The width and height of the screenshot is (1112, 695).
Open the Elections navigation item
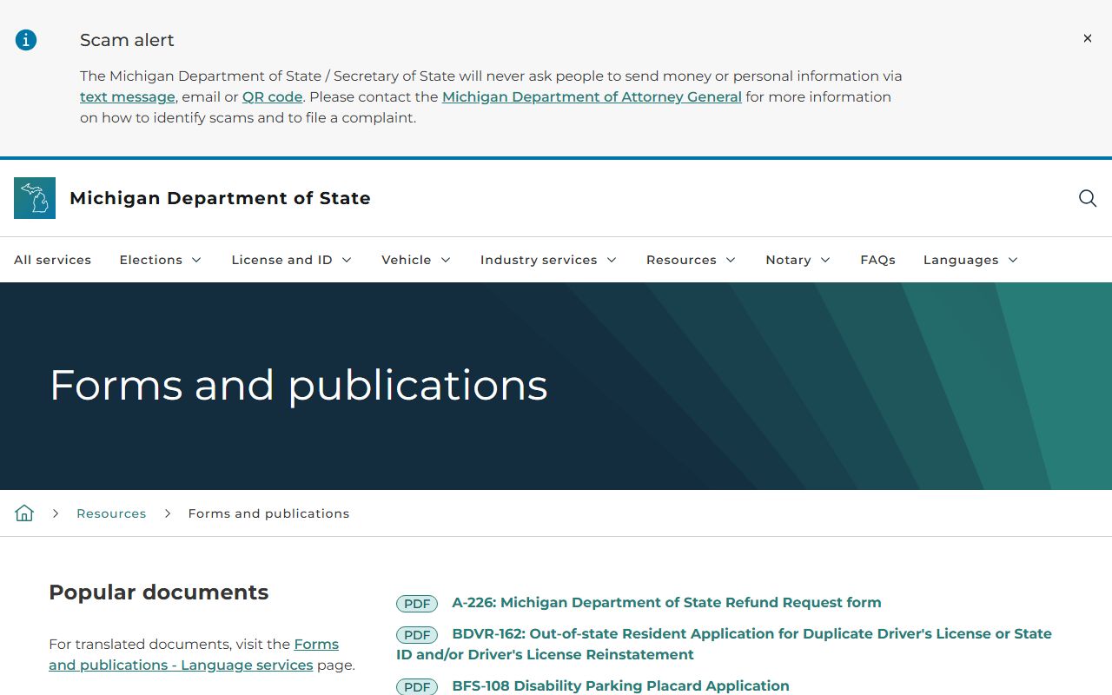[x=151, y=260]
